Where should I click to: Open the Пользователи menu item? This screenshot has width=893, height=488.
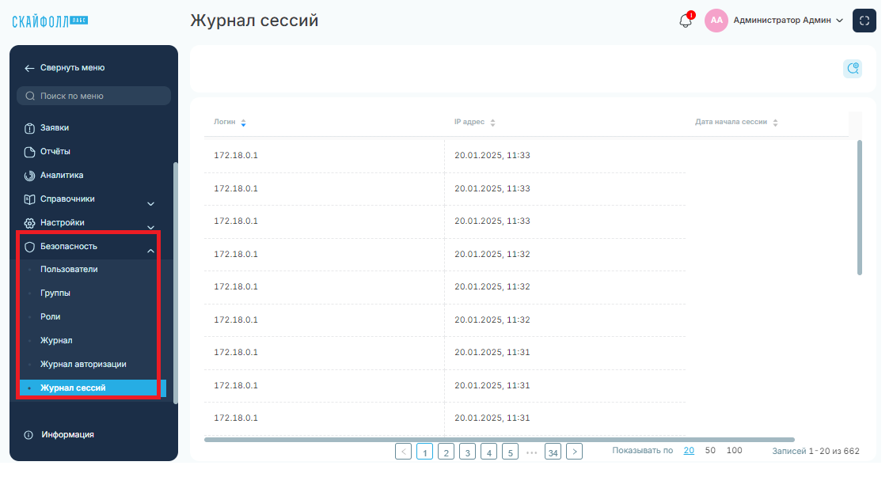[x=69, y=270]
